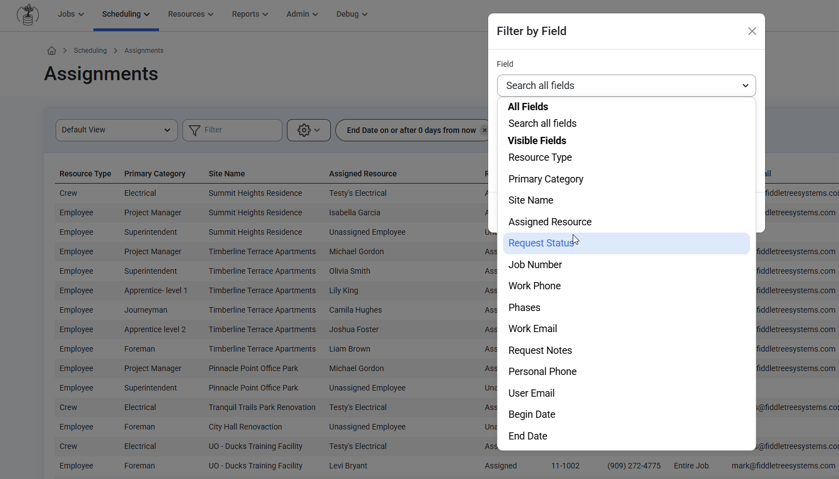Sort by Resource Type column header
Screen dimensions: 839x479
[x=85, y=174]
